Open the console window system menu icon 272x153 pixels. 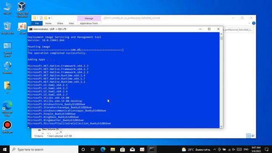pyautogui.click(x=31, y=29)
